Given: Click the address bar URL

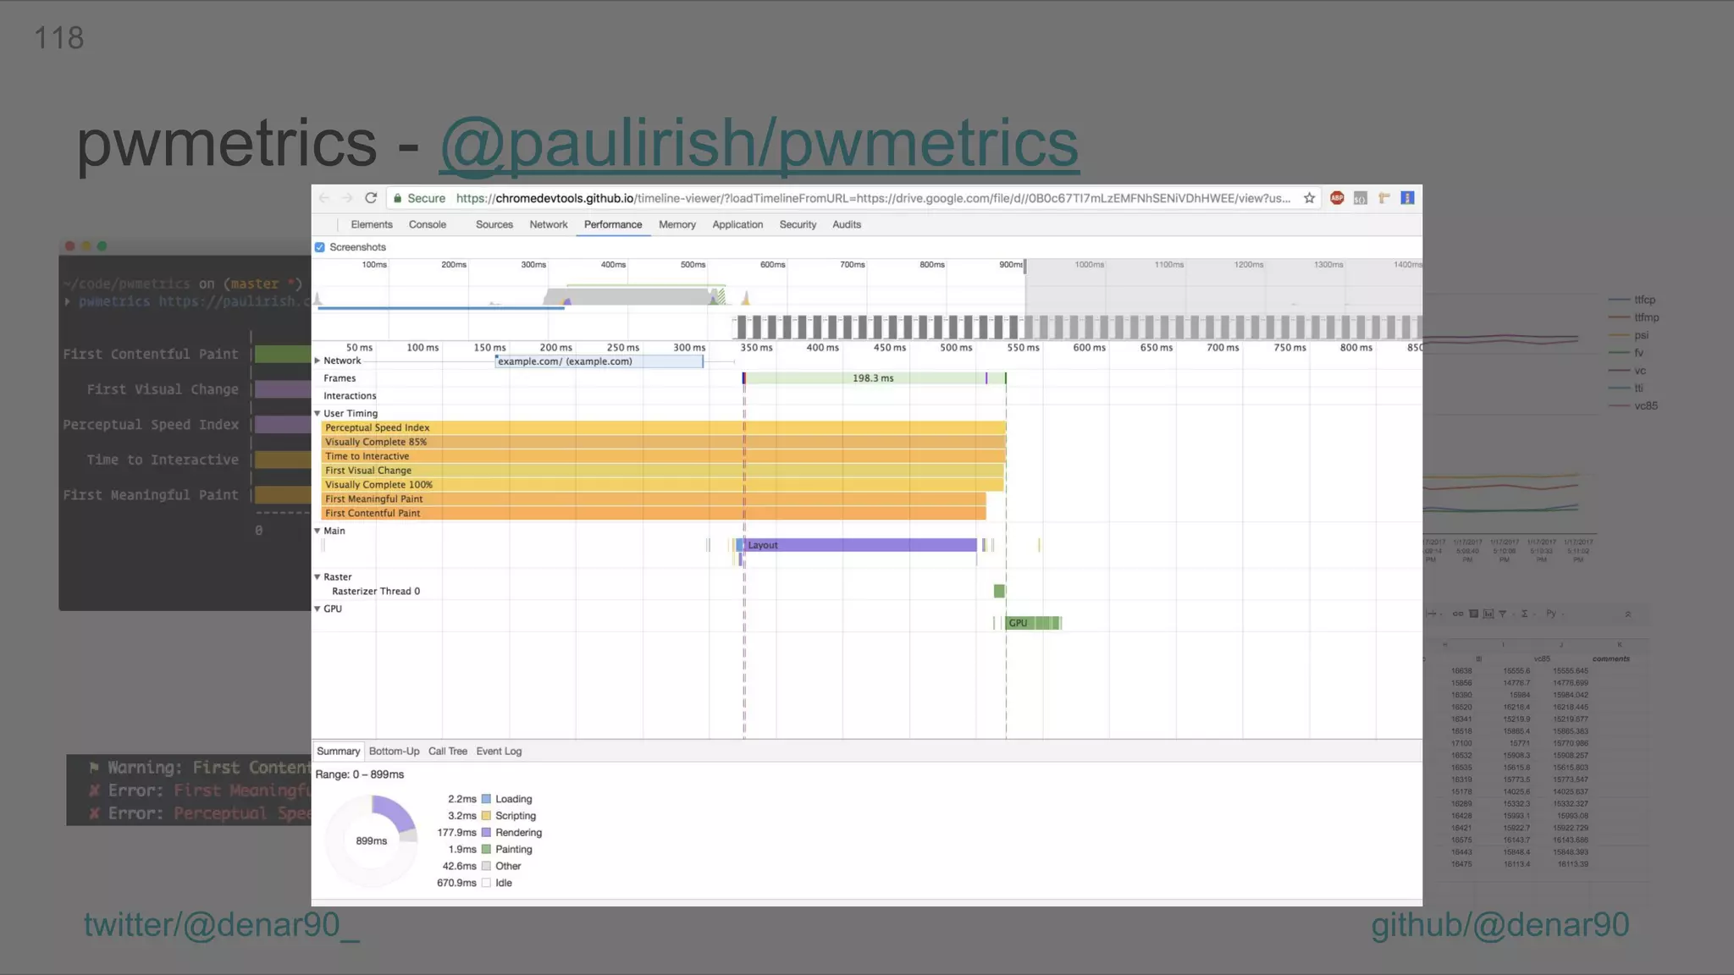Looking at the screenshot, I should tap(873, 198).
